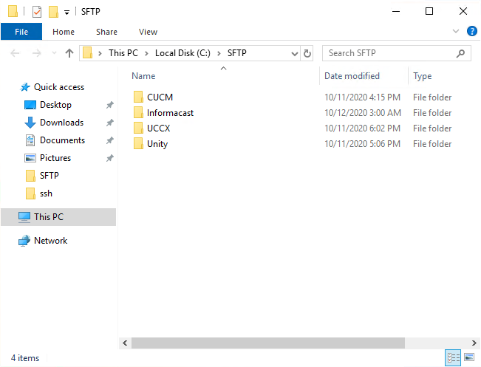The width and height of the screenshot is (481, 367).
Task: Click the pin icon next to Pictures
Action: pyautogui.click(x=110, y=158)
